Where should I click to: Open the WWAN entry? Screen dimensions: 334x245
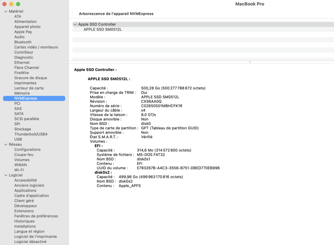point(21,165)
